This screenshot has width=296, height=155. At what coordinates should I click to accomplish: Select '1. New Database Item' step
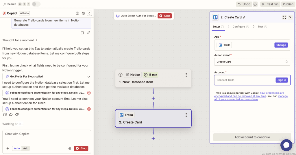[153, 78]
